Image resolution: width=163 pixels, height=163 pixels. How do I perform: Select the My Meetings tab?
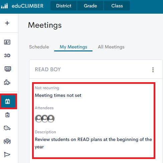click(73, 47)
